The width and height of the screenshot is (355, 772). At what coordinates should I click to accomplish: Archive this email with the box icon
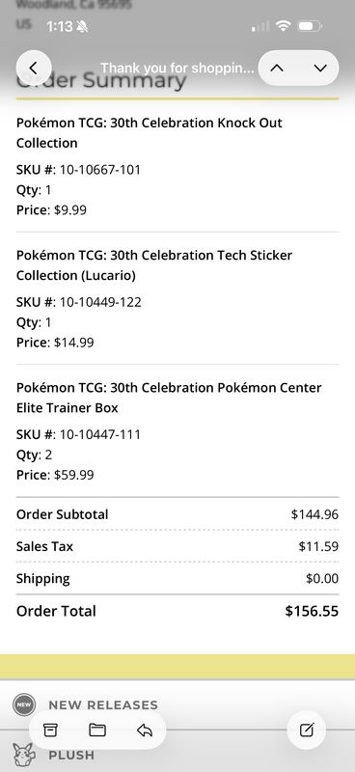tap(50, 730)
